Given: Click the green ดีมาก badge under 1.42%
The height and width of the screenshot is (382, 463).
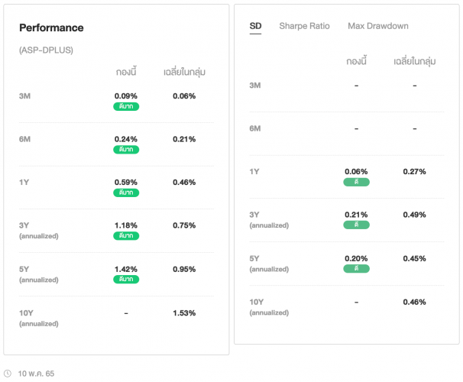Looking at the screenshot, I should (x=126, y=280).
